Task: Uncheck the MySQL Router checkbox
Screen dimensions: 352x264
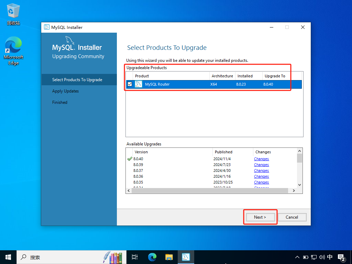Action: pyautogui.click(x=130, y=84)
